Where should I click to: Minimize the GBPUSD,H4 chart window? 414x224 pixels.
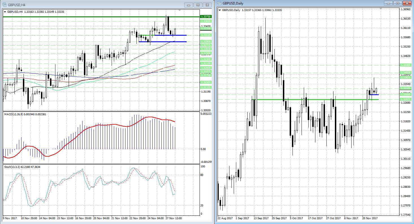188,5
